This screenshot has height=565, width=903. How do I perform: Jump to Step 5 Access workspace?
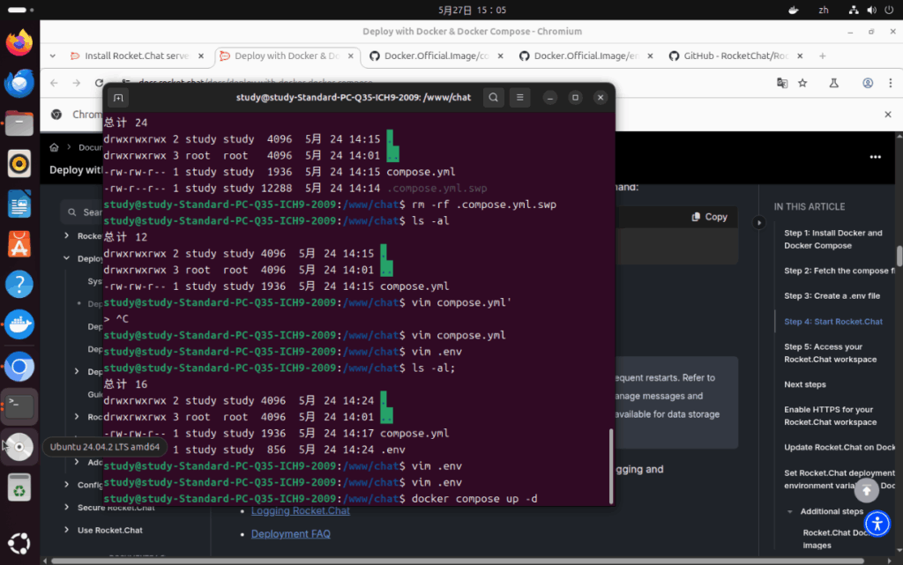pos(830,353)
